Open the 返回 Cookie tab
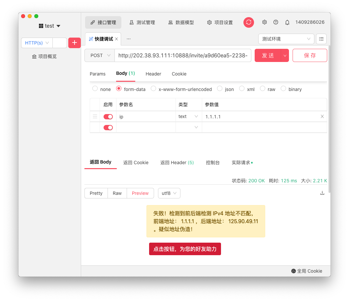Image resolution: width=349 pixels, height=301 pixels. [136, 163]
